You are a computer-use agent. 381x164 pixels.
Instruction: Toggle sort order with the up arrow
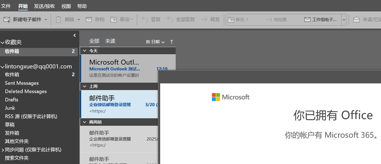point(172,42)
